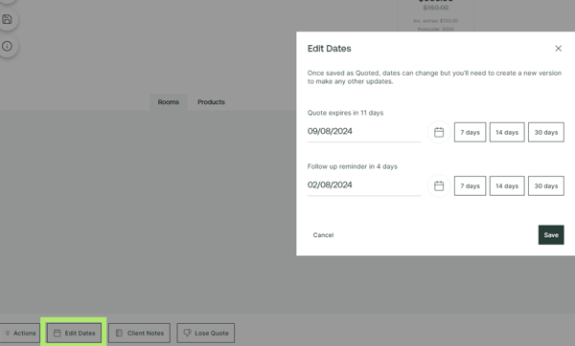Set follow up reminder to 30 days
The image size is (575, 346).
pyautogui.click(x=545, y=185)
